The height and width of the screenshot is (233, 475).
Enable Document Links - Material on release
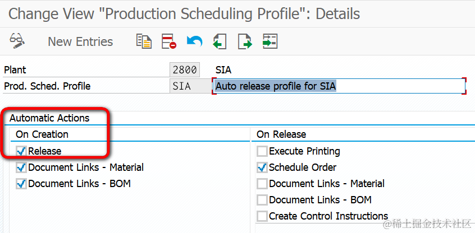tap(262, 183)
